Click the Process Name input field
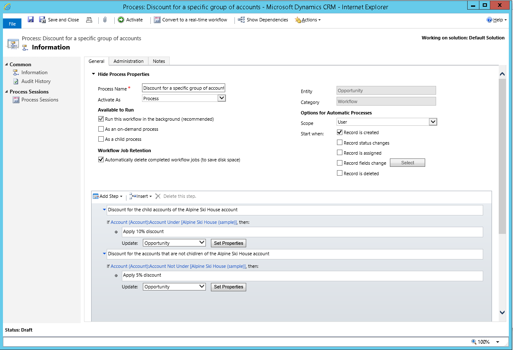 [183, 88]
